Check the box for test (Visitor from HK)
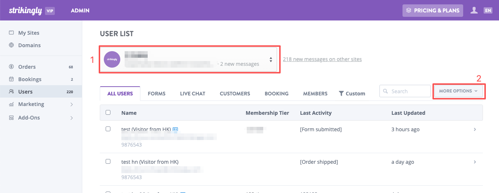The width and height of the screenshot is (499, 193). point(108,129)
